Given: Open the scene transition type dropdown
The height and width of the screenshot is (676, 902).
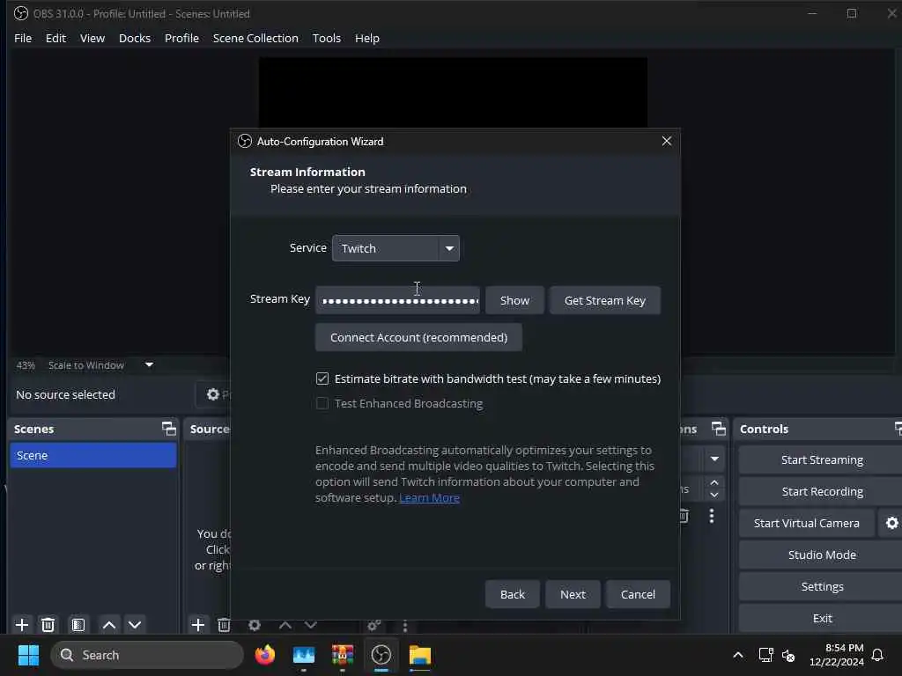Looking at the screenshot, I should tap(714, 459).
